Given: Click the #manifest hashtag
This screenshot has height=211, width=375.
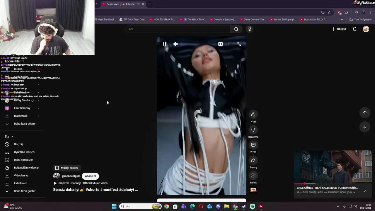Looking at the screenshot, I should pyautogui.click(x=109, y=190).
